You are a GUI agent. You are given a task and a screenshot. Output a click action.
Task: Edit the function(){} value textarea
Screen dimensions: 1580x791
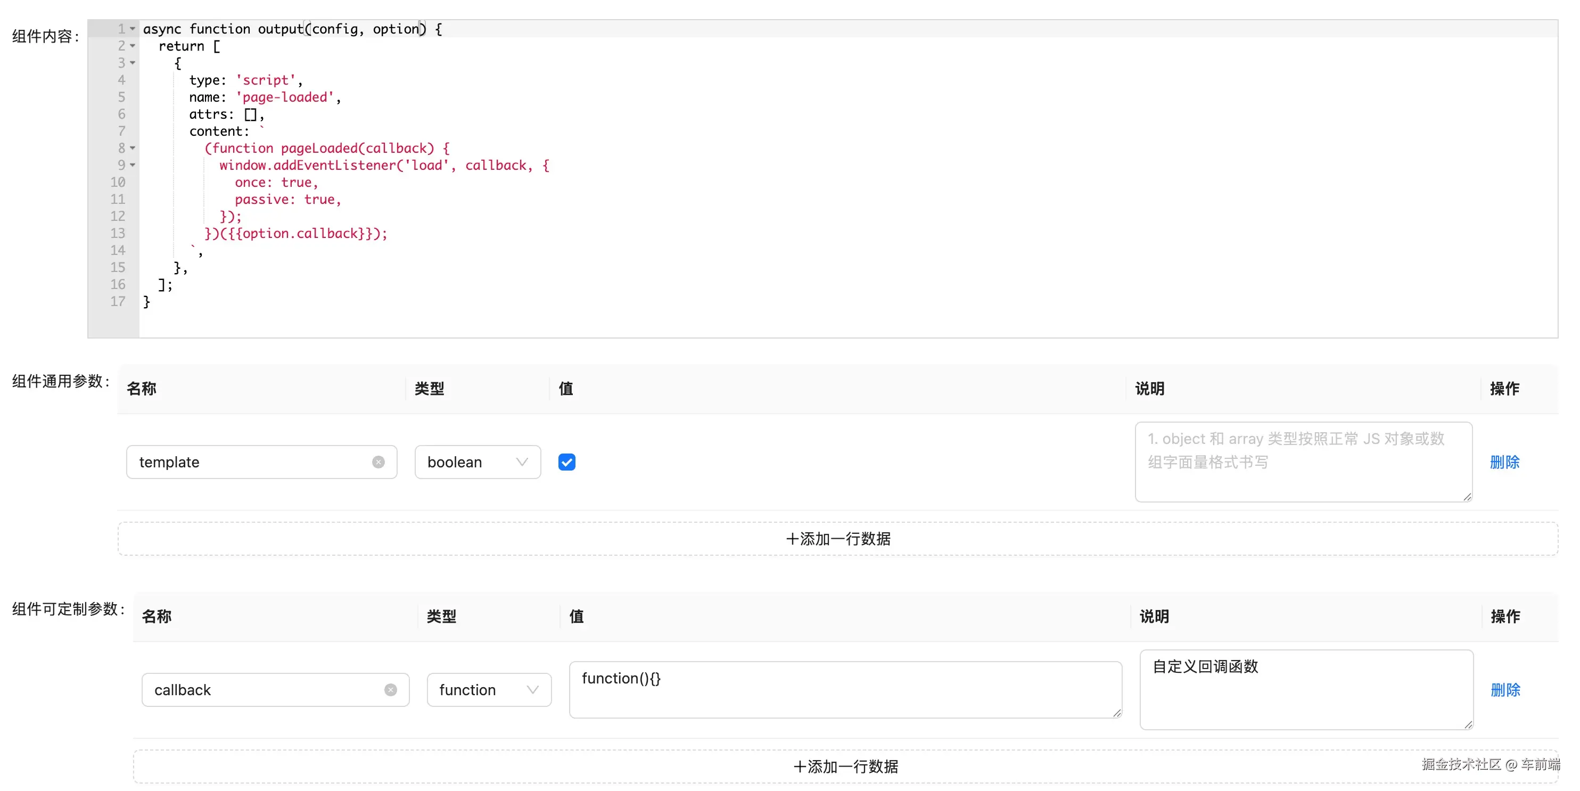click(845, 690)
